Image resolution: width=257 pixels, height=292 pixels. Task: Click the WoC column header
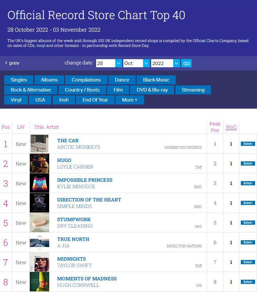(x=231, y=127)
